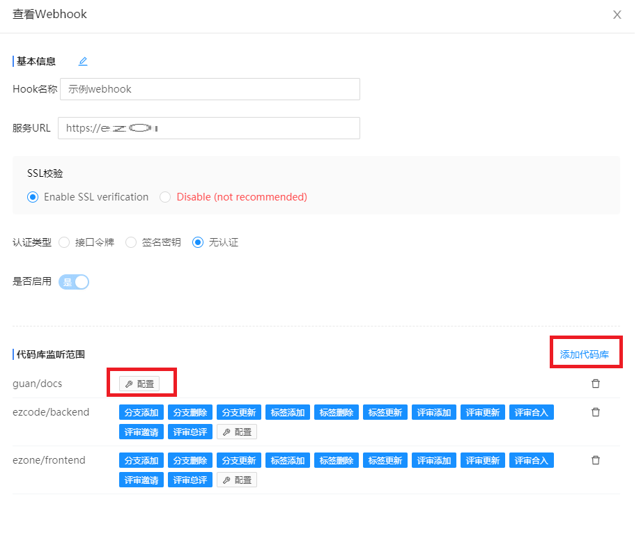641x543 pixels.
Task: Select Disable (not recommended) SSL option
Action: tap(164, 197)
